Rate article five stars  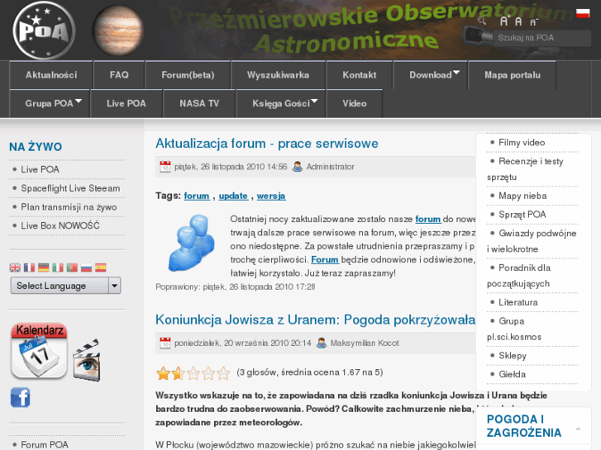click(223, 373)
